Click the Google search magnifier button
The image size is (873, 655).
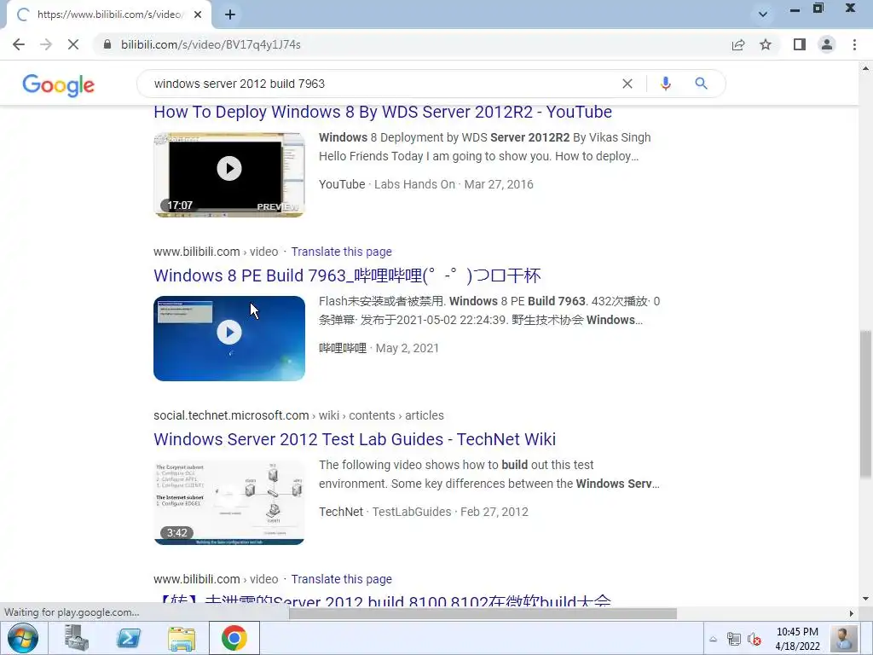[x=701, y=84]
